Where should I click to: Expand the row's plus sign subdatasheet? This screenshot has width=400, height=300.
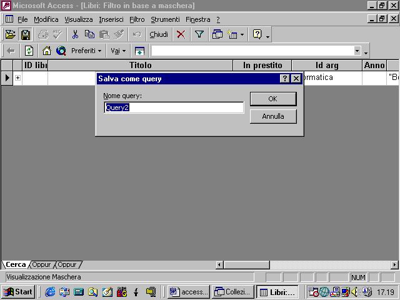point(17,77)
